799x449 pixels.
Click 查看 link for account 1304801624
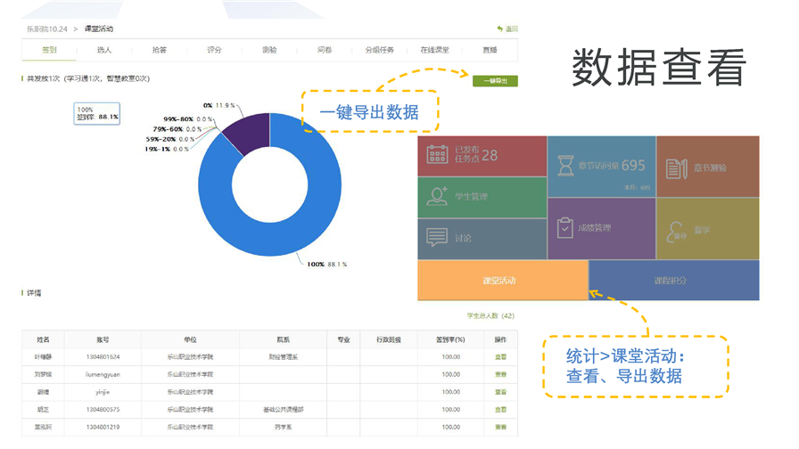coord(500,356)
